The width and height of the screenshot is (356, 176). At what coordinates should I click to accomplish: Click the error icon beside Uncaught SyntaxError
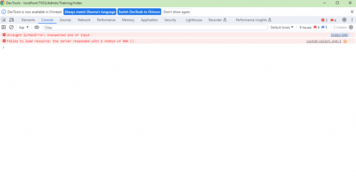pos(4,35)
